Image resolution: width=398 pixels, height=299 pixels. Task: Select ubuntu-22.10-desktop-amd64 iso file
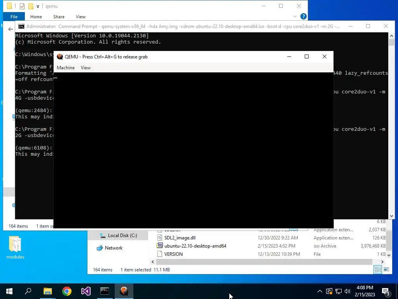[195, 246]
